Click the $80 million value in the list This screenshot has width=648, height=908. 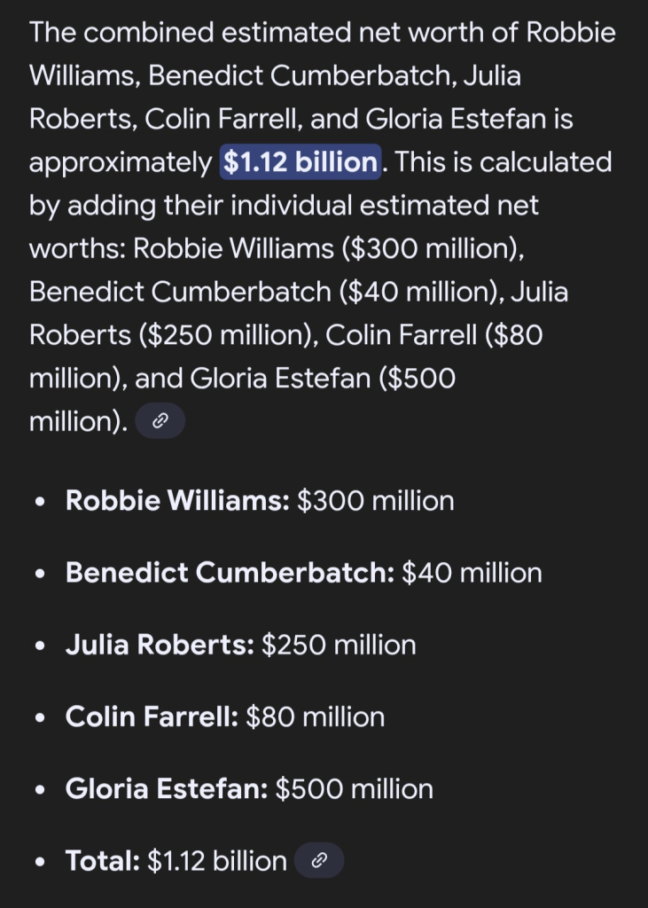point(315,716)
